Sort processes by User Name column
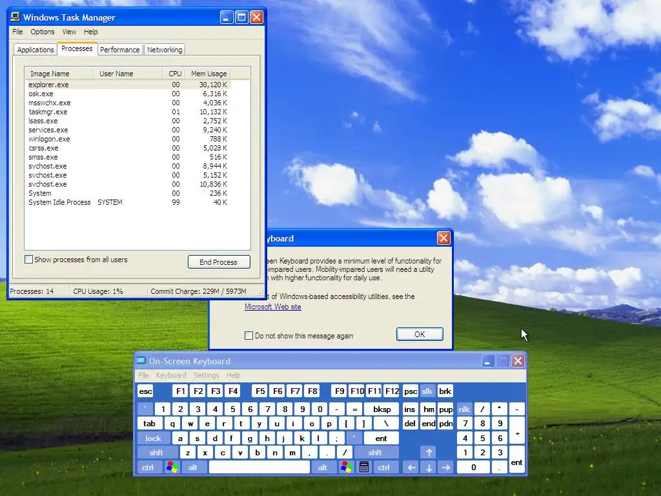 point(128,74)
